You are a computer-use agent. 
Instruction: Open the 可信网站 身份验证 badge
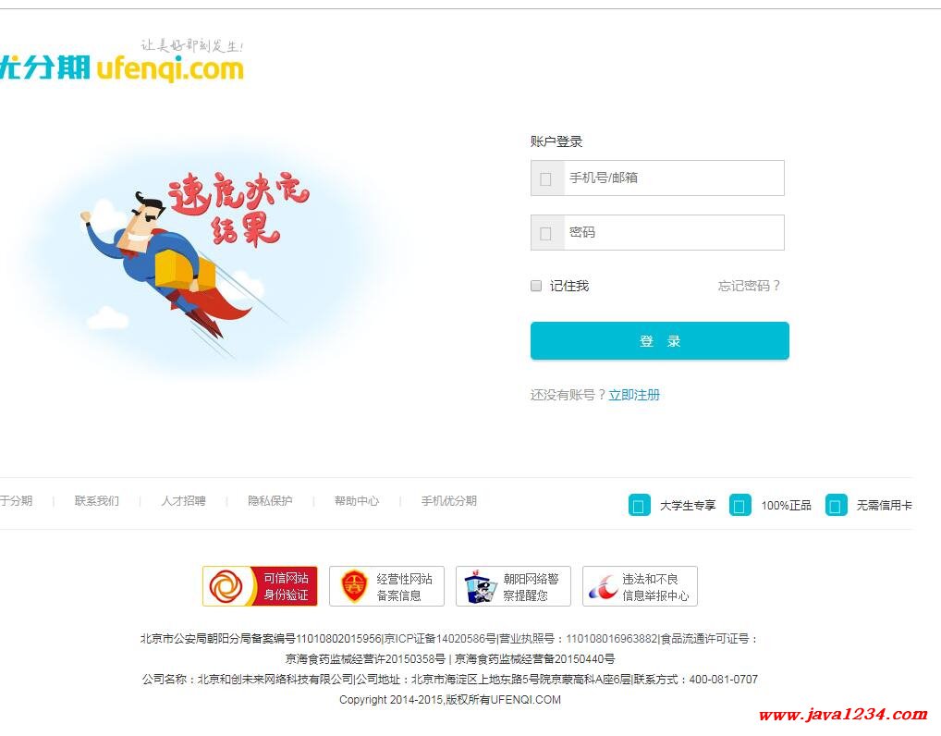click(x=260, y=586)
